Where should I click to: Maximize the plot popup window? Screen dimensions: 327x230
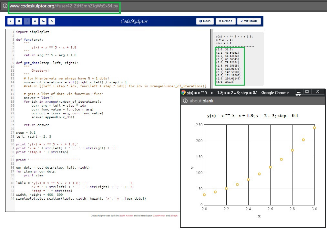(307, 91)
